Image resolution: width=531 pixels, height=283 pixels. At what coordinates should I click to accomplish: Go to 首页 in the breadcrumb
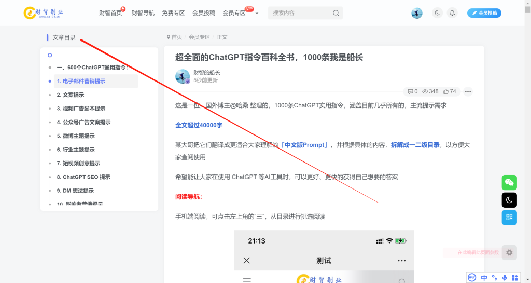click(176, 37)
